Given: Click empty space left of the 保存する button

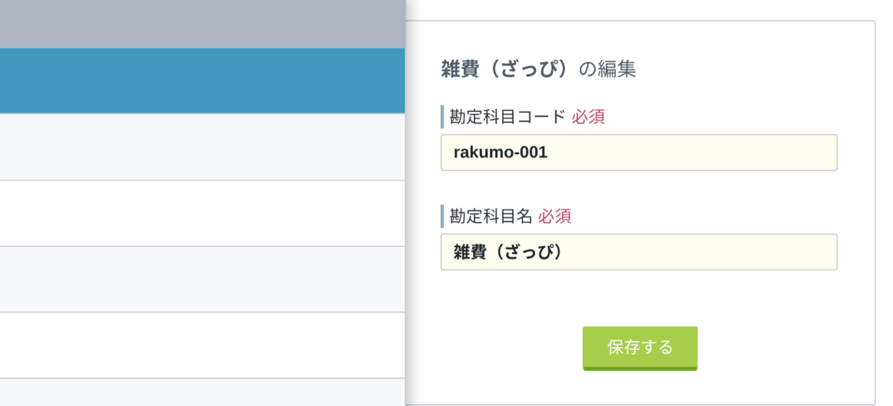Looking at the screenshot, I should 501,348.
